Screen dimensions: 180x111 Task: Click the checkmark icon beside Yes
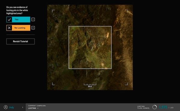tap(9, 19)
